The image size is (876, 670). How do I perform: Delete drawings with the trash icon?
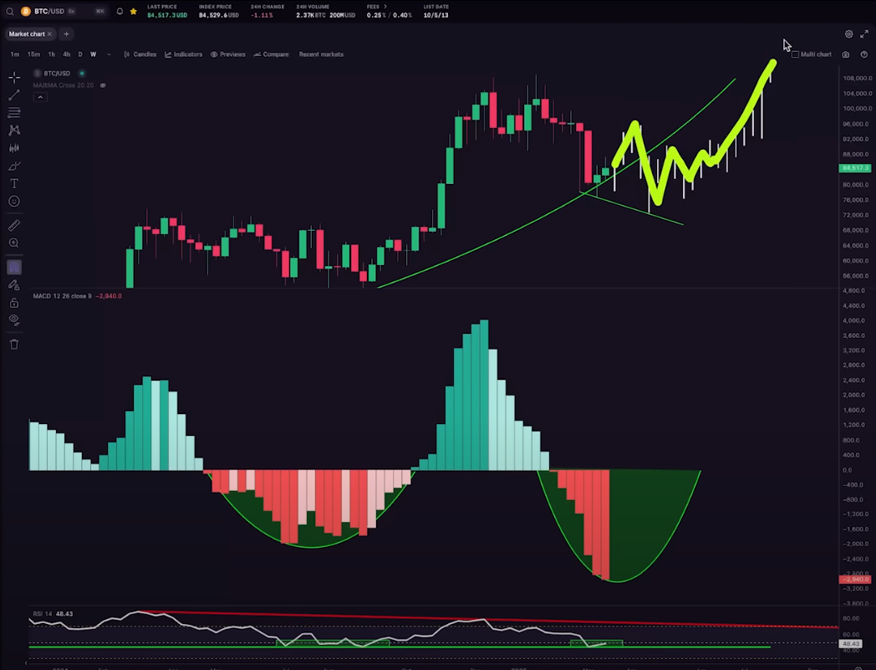point(14,345)
